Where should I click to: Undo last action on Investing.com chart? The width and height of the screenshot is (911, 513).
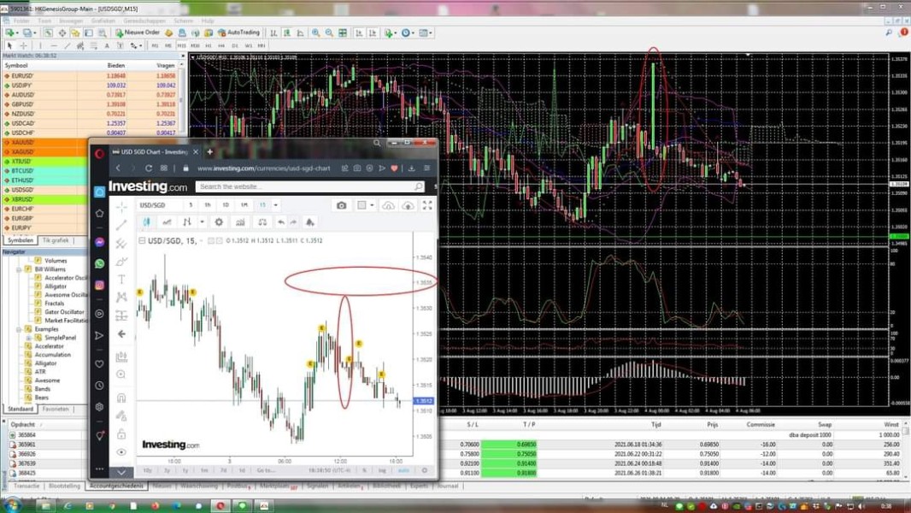[x=281, y=222]
